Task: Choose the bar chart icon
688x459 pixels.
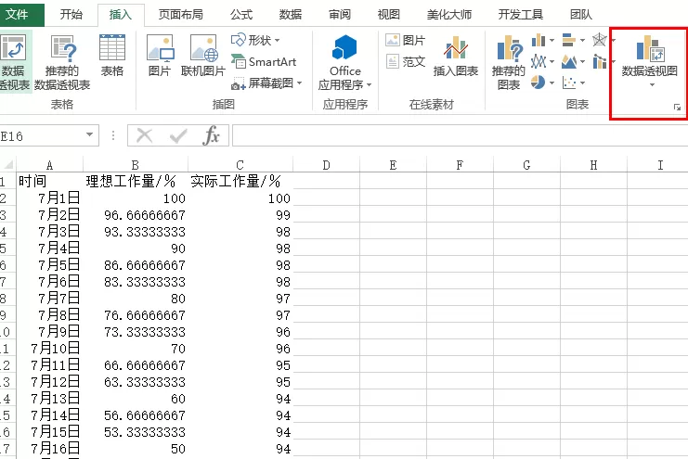Action: click(568, 40)
